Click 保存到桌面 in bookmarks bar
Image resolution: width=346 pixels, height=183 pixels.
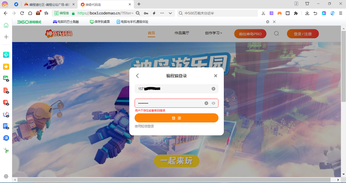tap(100, 22)
